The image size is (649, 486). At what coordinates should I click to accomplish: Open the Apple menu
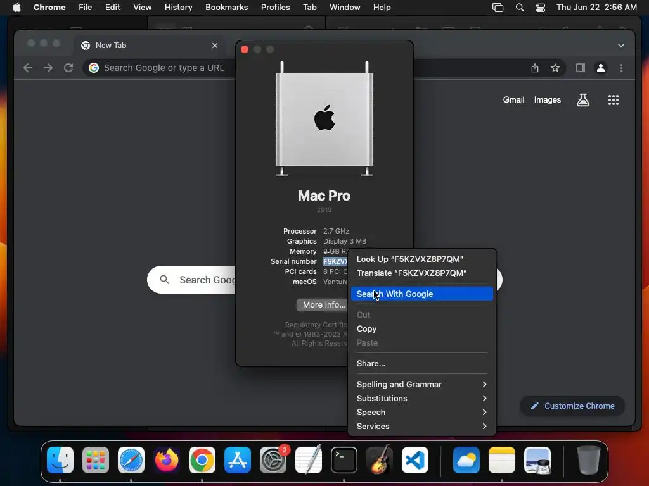(x=16, y=8)
